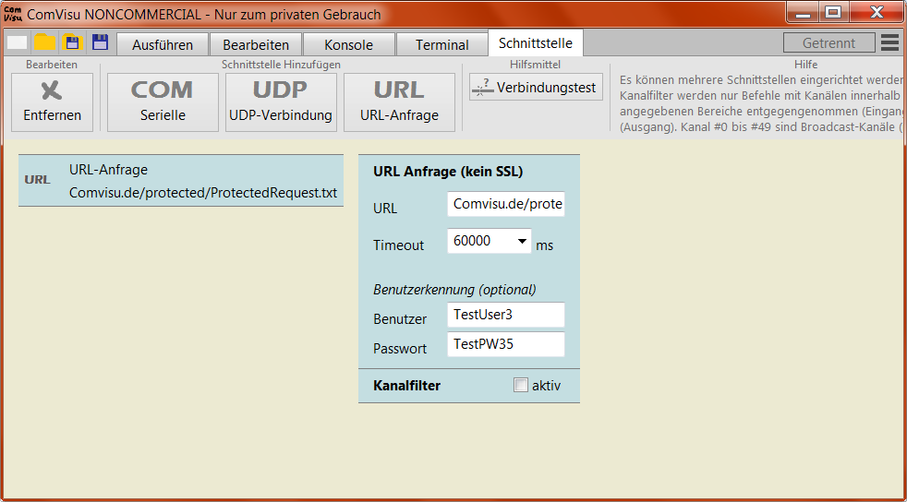Click the Kanalfilter section header
The image size is (907, 502).
pyautogui.click(x=406, y=386)
